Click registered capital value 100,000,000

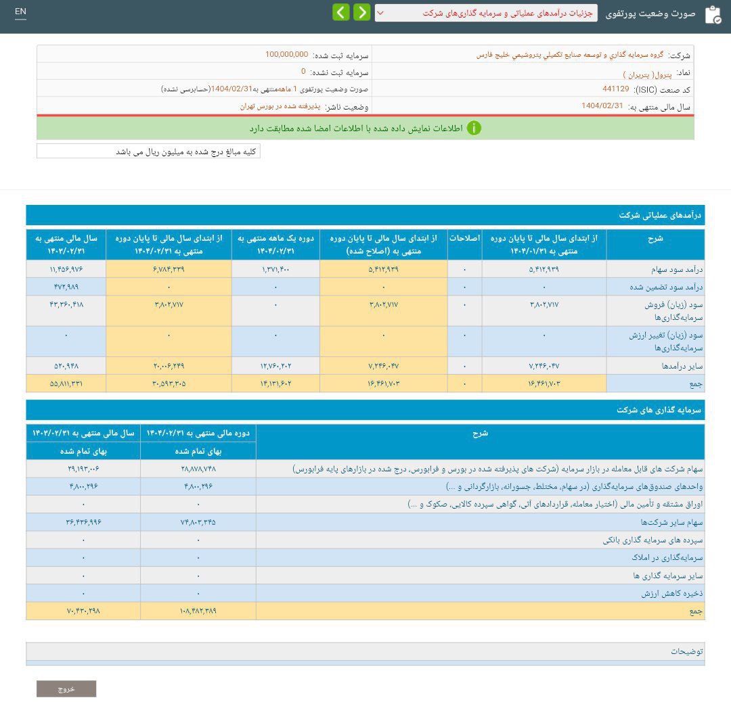coord(286,55)
